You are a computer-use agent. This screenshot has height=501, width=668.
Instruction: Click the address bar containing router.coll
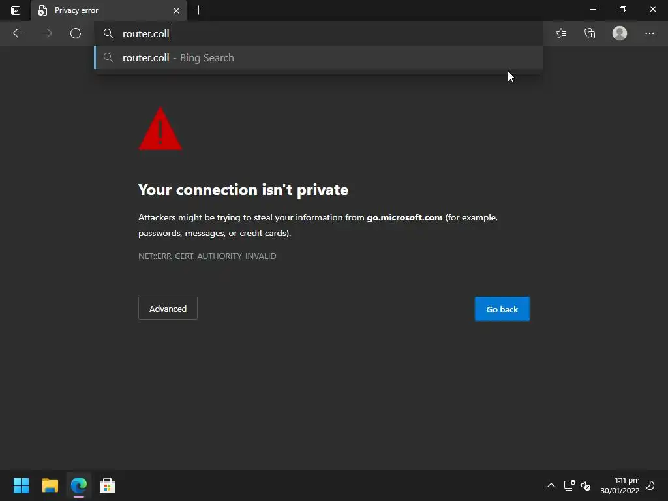coord(318,33)
